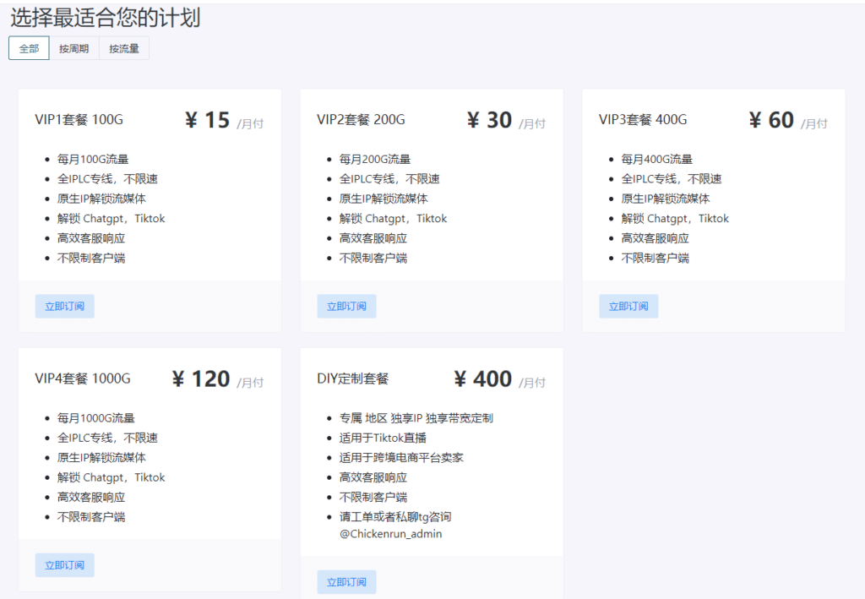Click the ¥ 30 monthly price
Image resolution: width=865 pixels, height=599 pixels.
490,121
